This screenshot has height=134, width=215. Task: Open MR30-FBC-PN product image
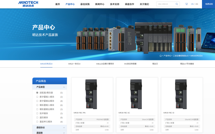(91, 94)
